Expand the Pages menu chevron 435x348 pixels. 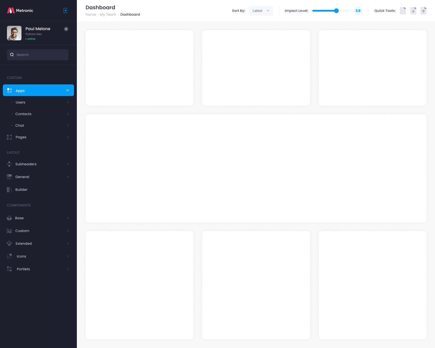tap(68, 137)
